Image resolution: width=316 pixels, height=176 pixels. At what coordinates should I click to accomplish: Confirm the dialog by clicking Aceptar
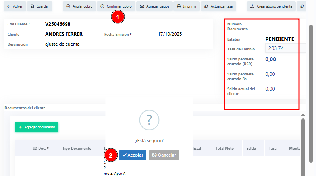[x=133, y=155]
